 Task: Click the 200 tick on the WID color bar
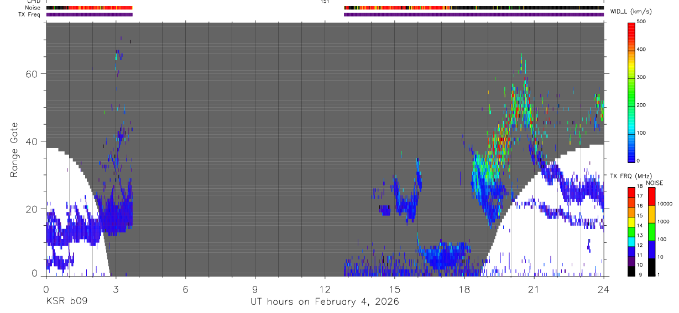click(641, 105)
